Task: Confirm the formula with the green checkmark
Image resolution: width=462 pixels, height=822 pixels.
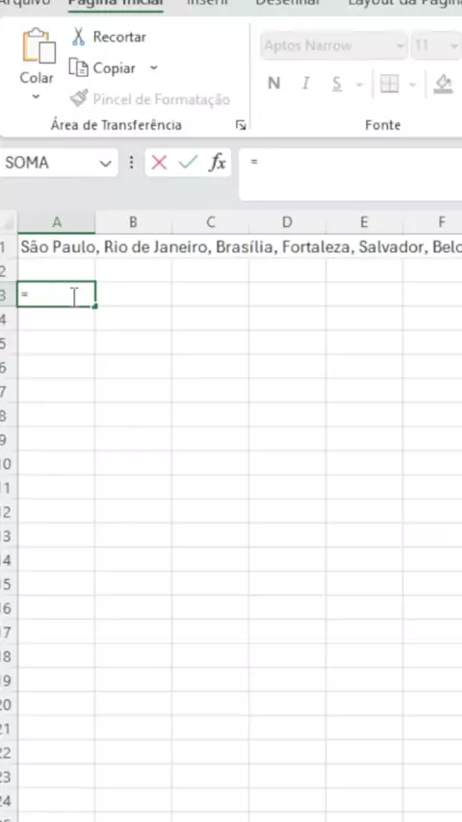Action: coord(188,163)
